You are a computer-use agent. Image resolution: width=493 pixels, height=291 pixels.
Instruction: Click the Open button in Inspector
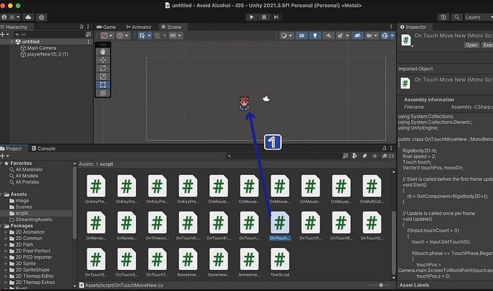pyautogui.click(x=471, y=45)
